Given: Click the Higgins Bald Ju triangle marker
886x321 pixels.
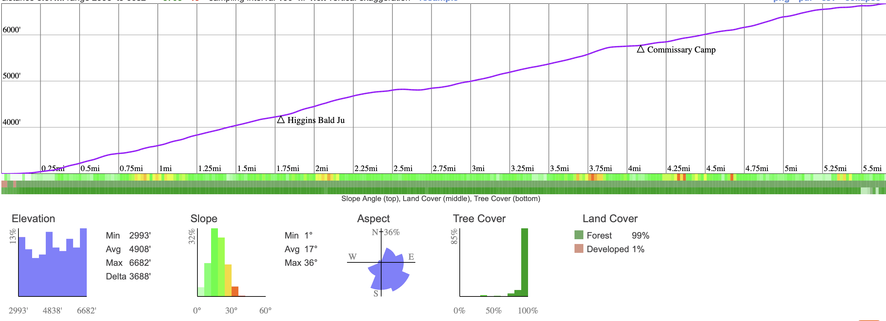Looking at the screenshot, I should point(281,120).
